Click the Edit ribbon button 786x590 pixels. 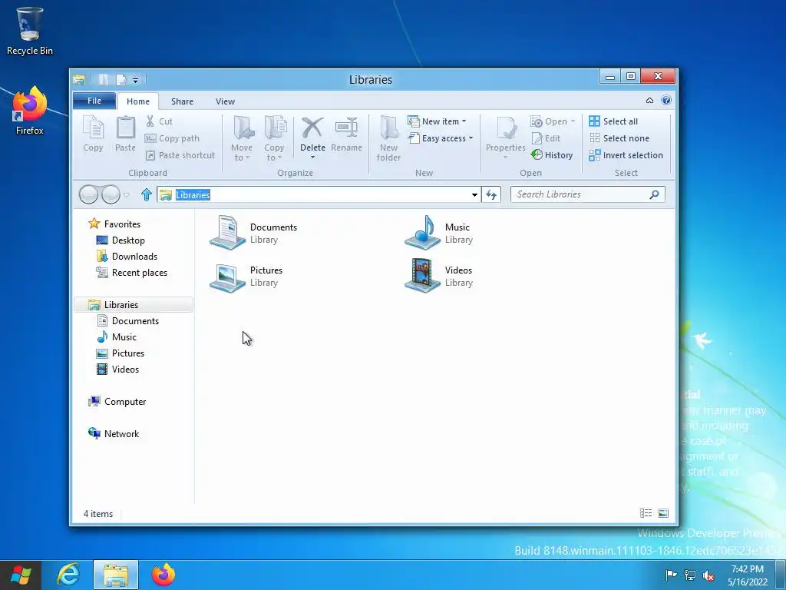pyautogui.click(x=546, y=138)
